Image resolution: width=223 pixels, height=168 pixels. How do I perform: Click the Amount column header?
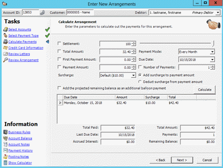pyautogui.click(x=130, y=97)
